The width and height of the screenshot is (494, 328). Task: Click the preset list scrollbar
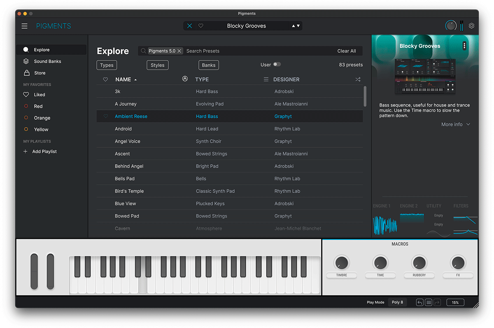(x=365, y=96)
